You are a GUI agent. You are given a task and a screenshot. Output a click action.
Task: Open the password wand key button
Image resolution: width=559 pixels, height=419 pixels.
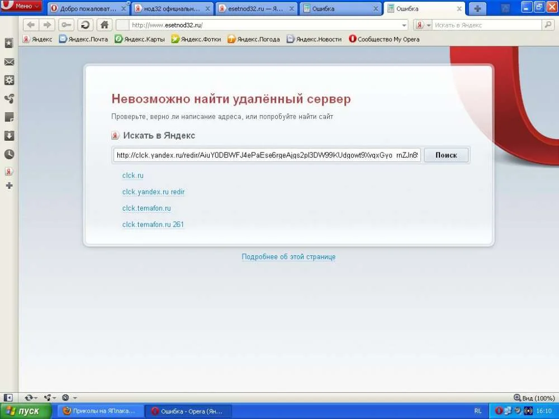tap(66, 25)
